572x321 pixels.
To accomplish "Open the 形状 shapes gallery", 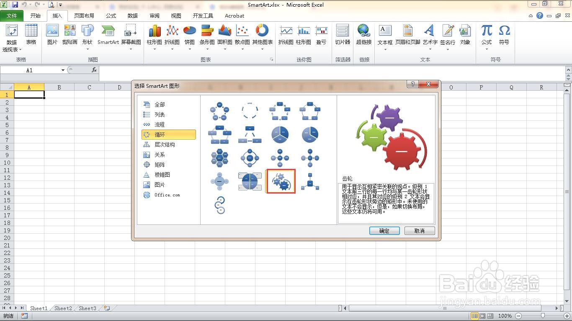I will (87, 38).
